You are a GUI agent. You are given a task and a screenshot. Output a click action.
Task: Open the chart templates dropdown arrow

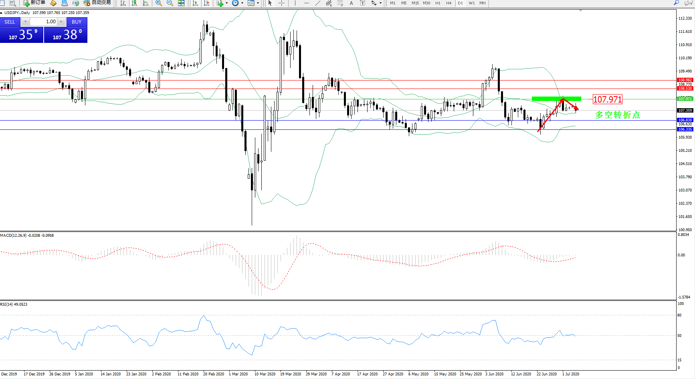coord(258,3)
